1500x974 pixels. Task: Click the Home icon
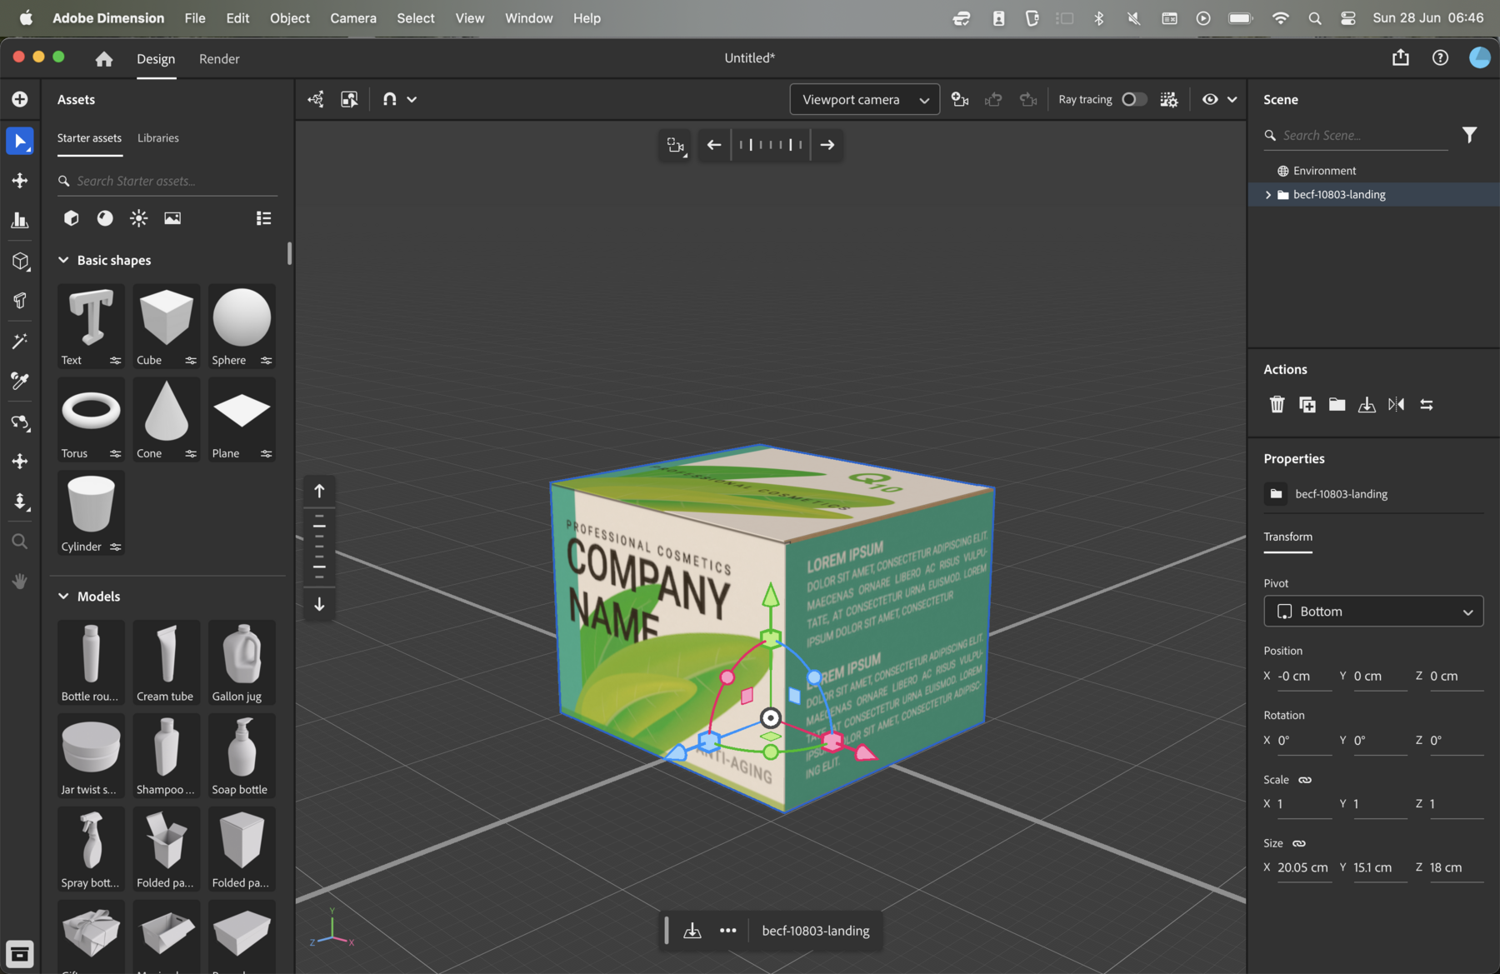click(104, 58)
